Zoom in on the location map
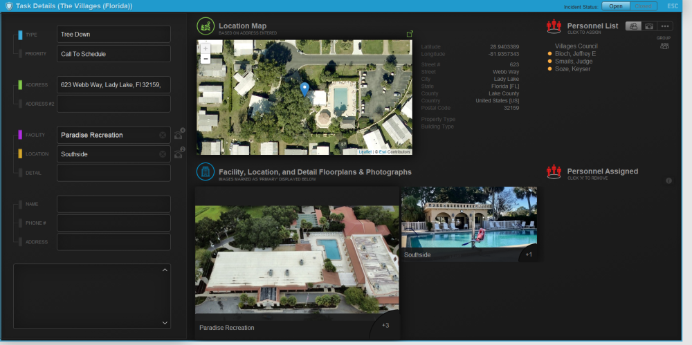Screen dimensions: 692x345 click(x=206, y=48)
